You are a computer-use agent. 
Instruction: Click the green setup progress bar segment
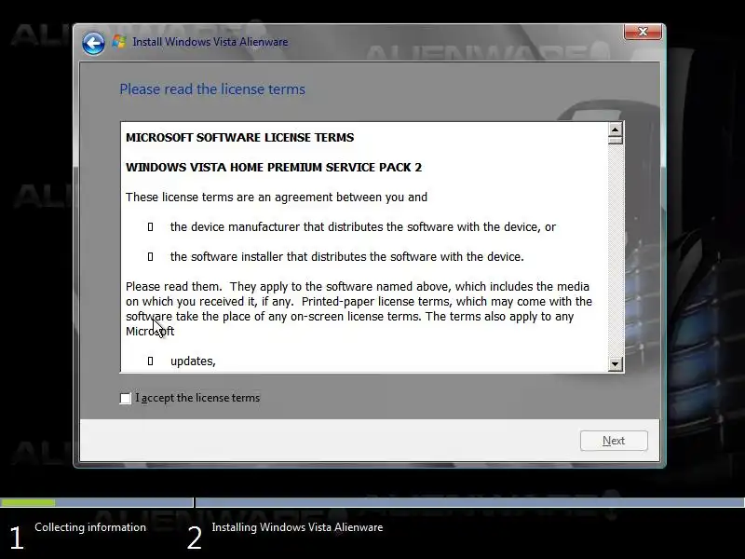pos(28,502)
